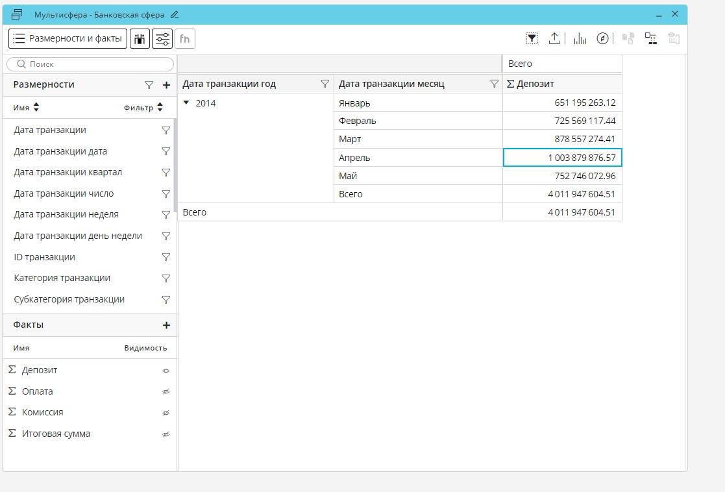The height and width of the screenshot is (492, 725).
Task: Open filter on Дата транзакции год column header
Action: [x=325, y=84]
